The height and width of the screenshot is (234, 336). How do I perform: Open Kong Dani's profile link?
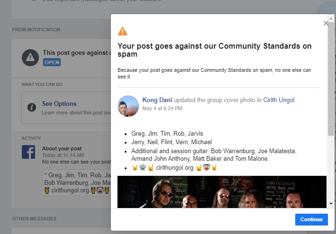157,100
